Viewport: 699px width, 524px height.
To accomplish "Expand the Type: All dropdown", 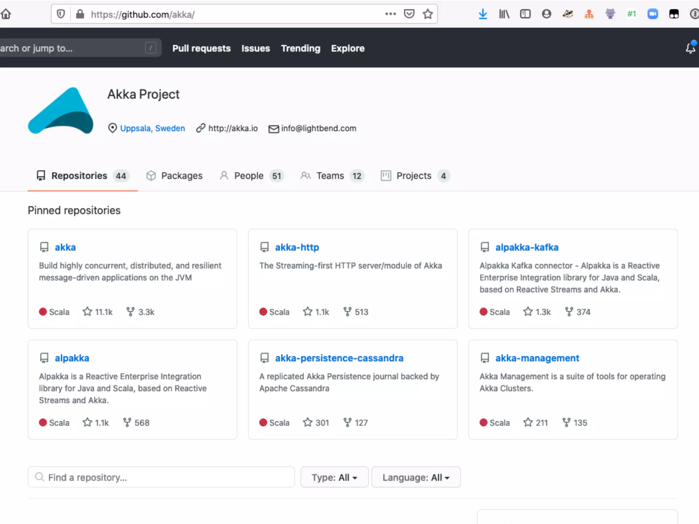I will pos(334,477).
